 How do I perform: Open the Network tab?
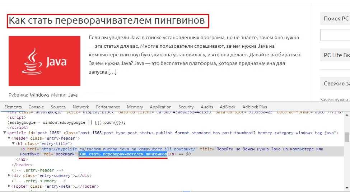point(81,107)
